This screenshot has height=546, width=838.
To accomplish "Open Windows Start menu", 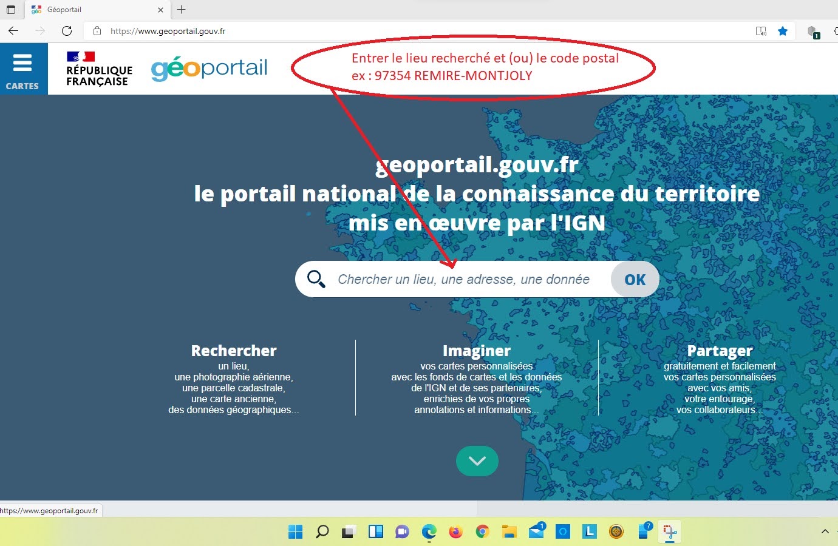I will 295,532.
